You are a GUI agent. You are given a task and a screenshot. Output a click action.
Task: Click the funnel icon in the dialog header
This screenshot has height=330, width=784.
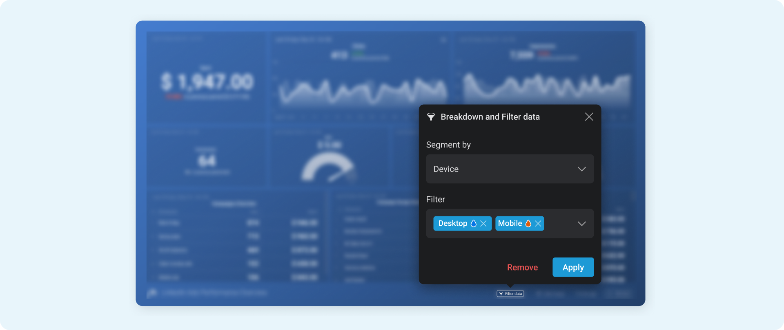tap(430, 117)
